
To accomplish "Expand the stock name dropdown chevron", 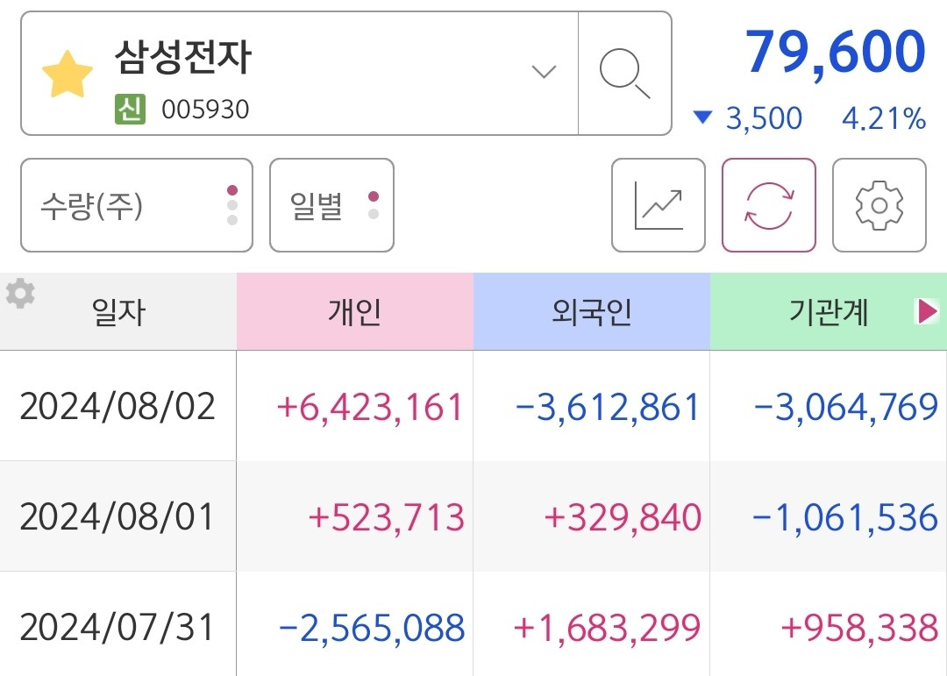I will pyautogui.click(x=544, y=73).
